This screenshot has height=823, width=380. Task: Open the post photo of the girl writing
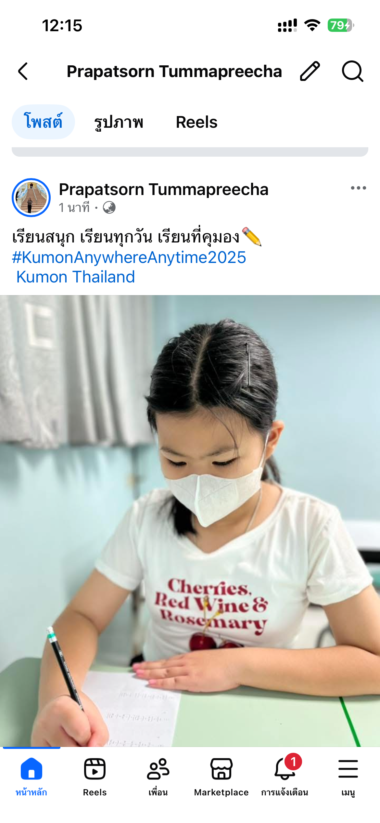tap(190, 521)
